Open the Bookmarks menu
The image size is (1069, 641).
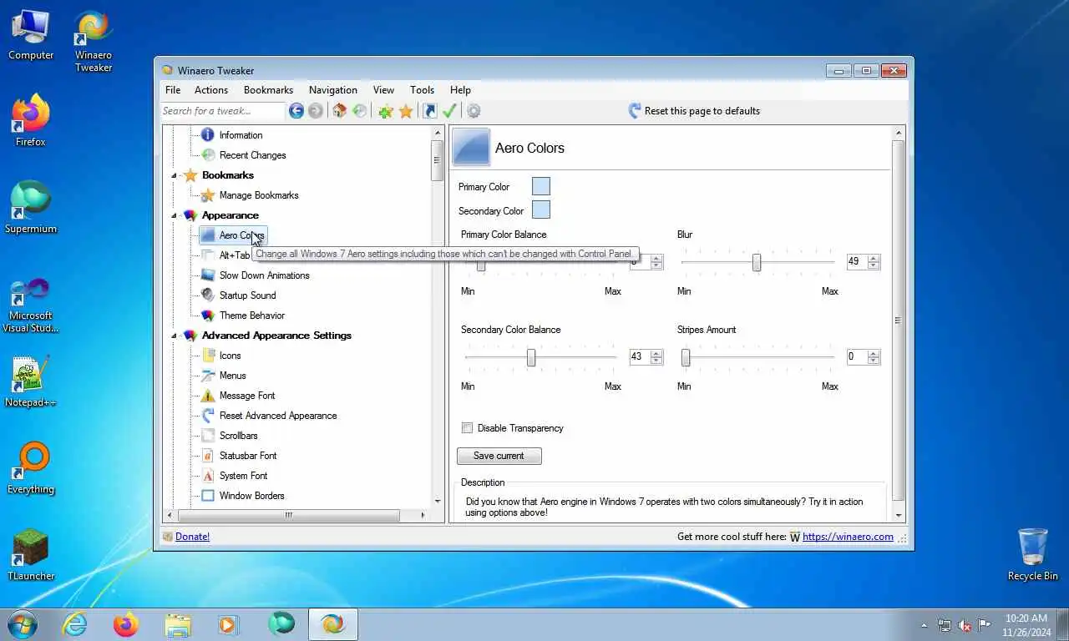coord(268,90)
